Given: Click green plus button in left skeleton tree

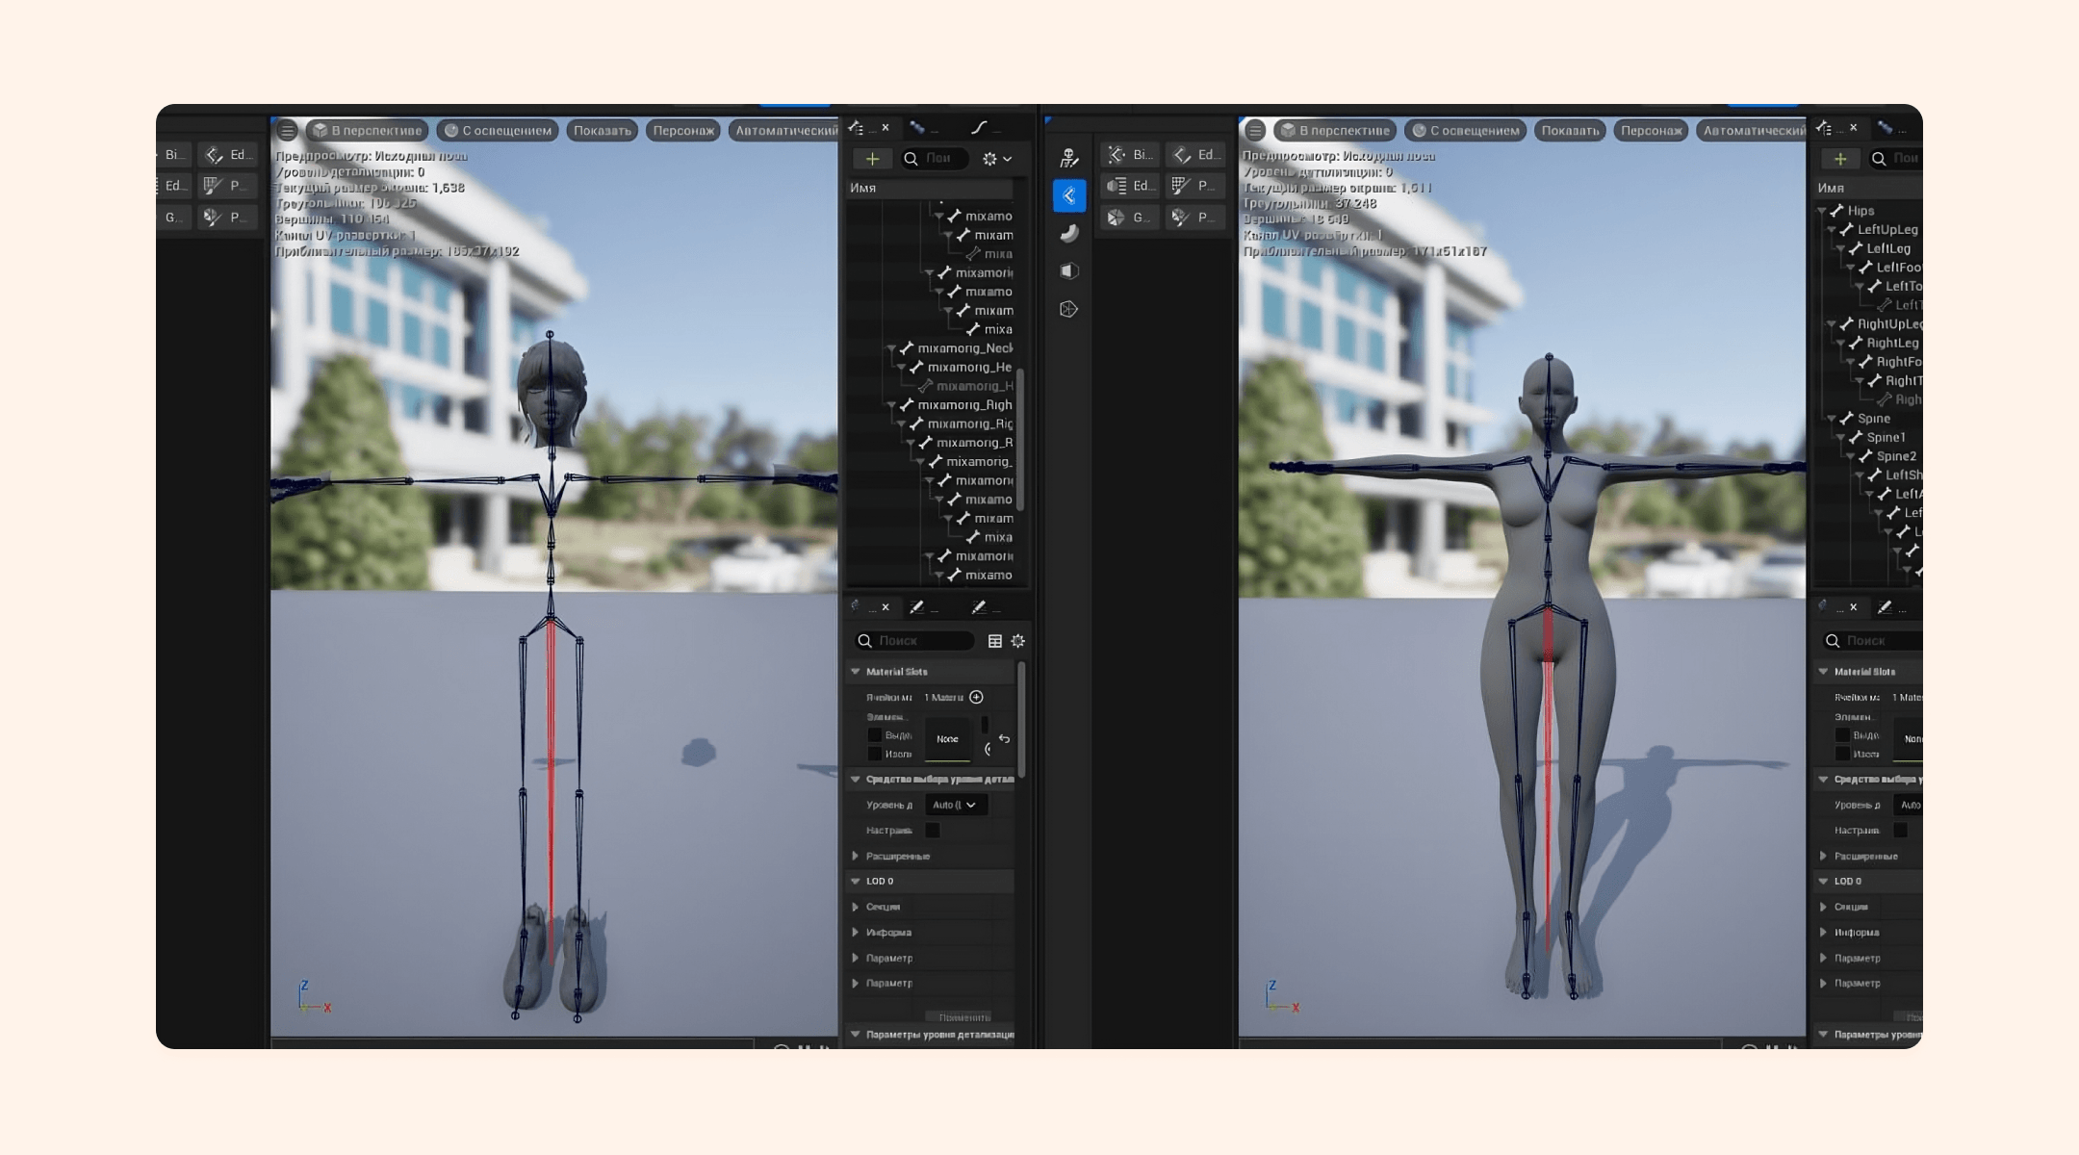Looking at the screenshot, I should tap(872, 159).
